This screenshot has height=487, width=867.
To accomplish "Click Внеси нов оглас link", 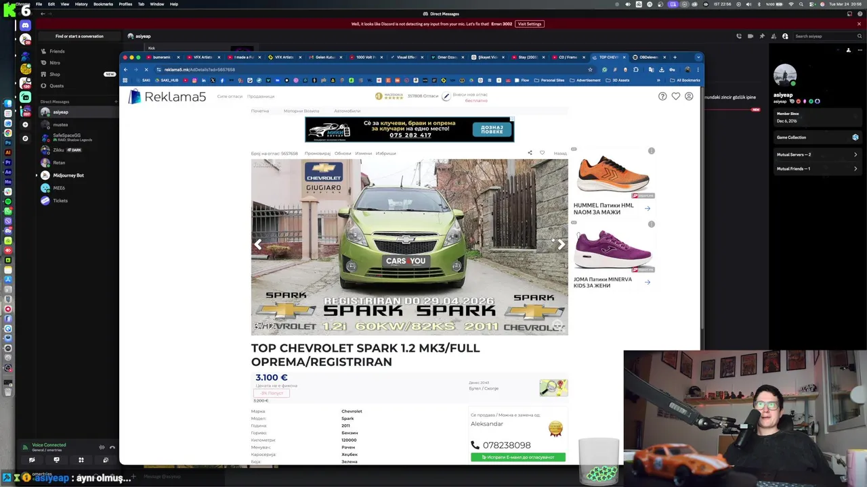I will pyautogui.click(x=470, y=95).
